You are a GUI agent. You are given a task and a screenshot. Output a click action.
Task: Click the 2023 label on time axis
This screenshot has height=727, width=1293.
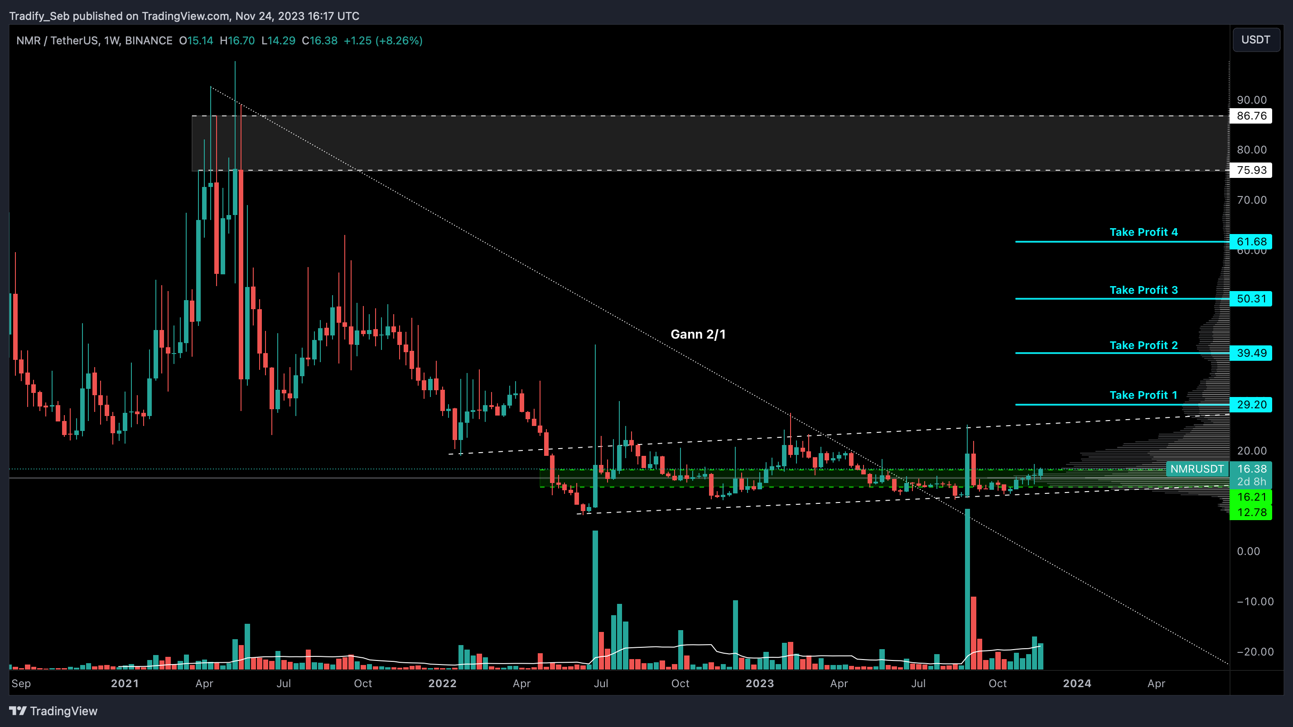tap(759, 684)
